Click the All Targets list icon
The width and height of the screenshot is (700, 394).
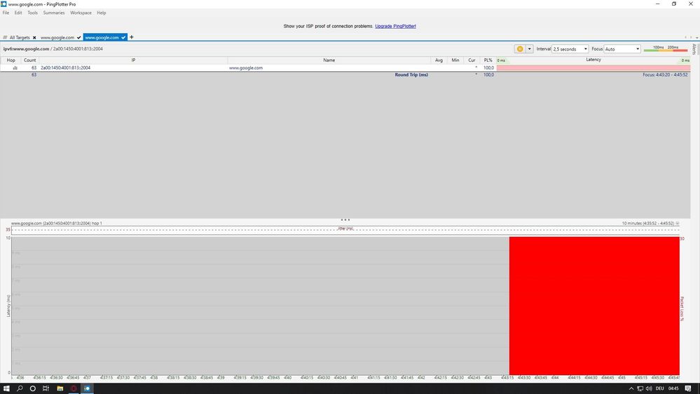pyautogui.click(x=5, y=38)
